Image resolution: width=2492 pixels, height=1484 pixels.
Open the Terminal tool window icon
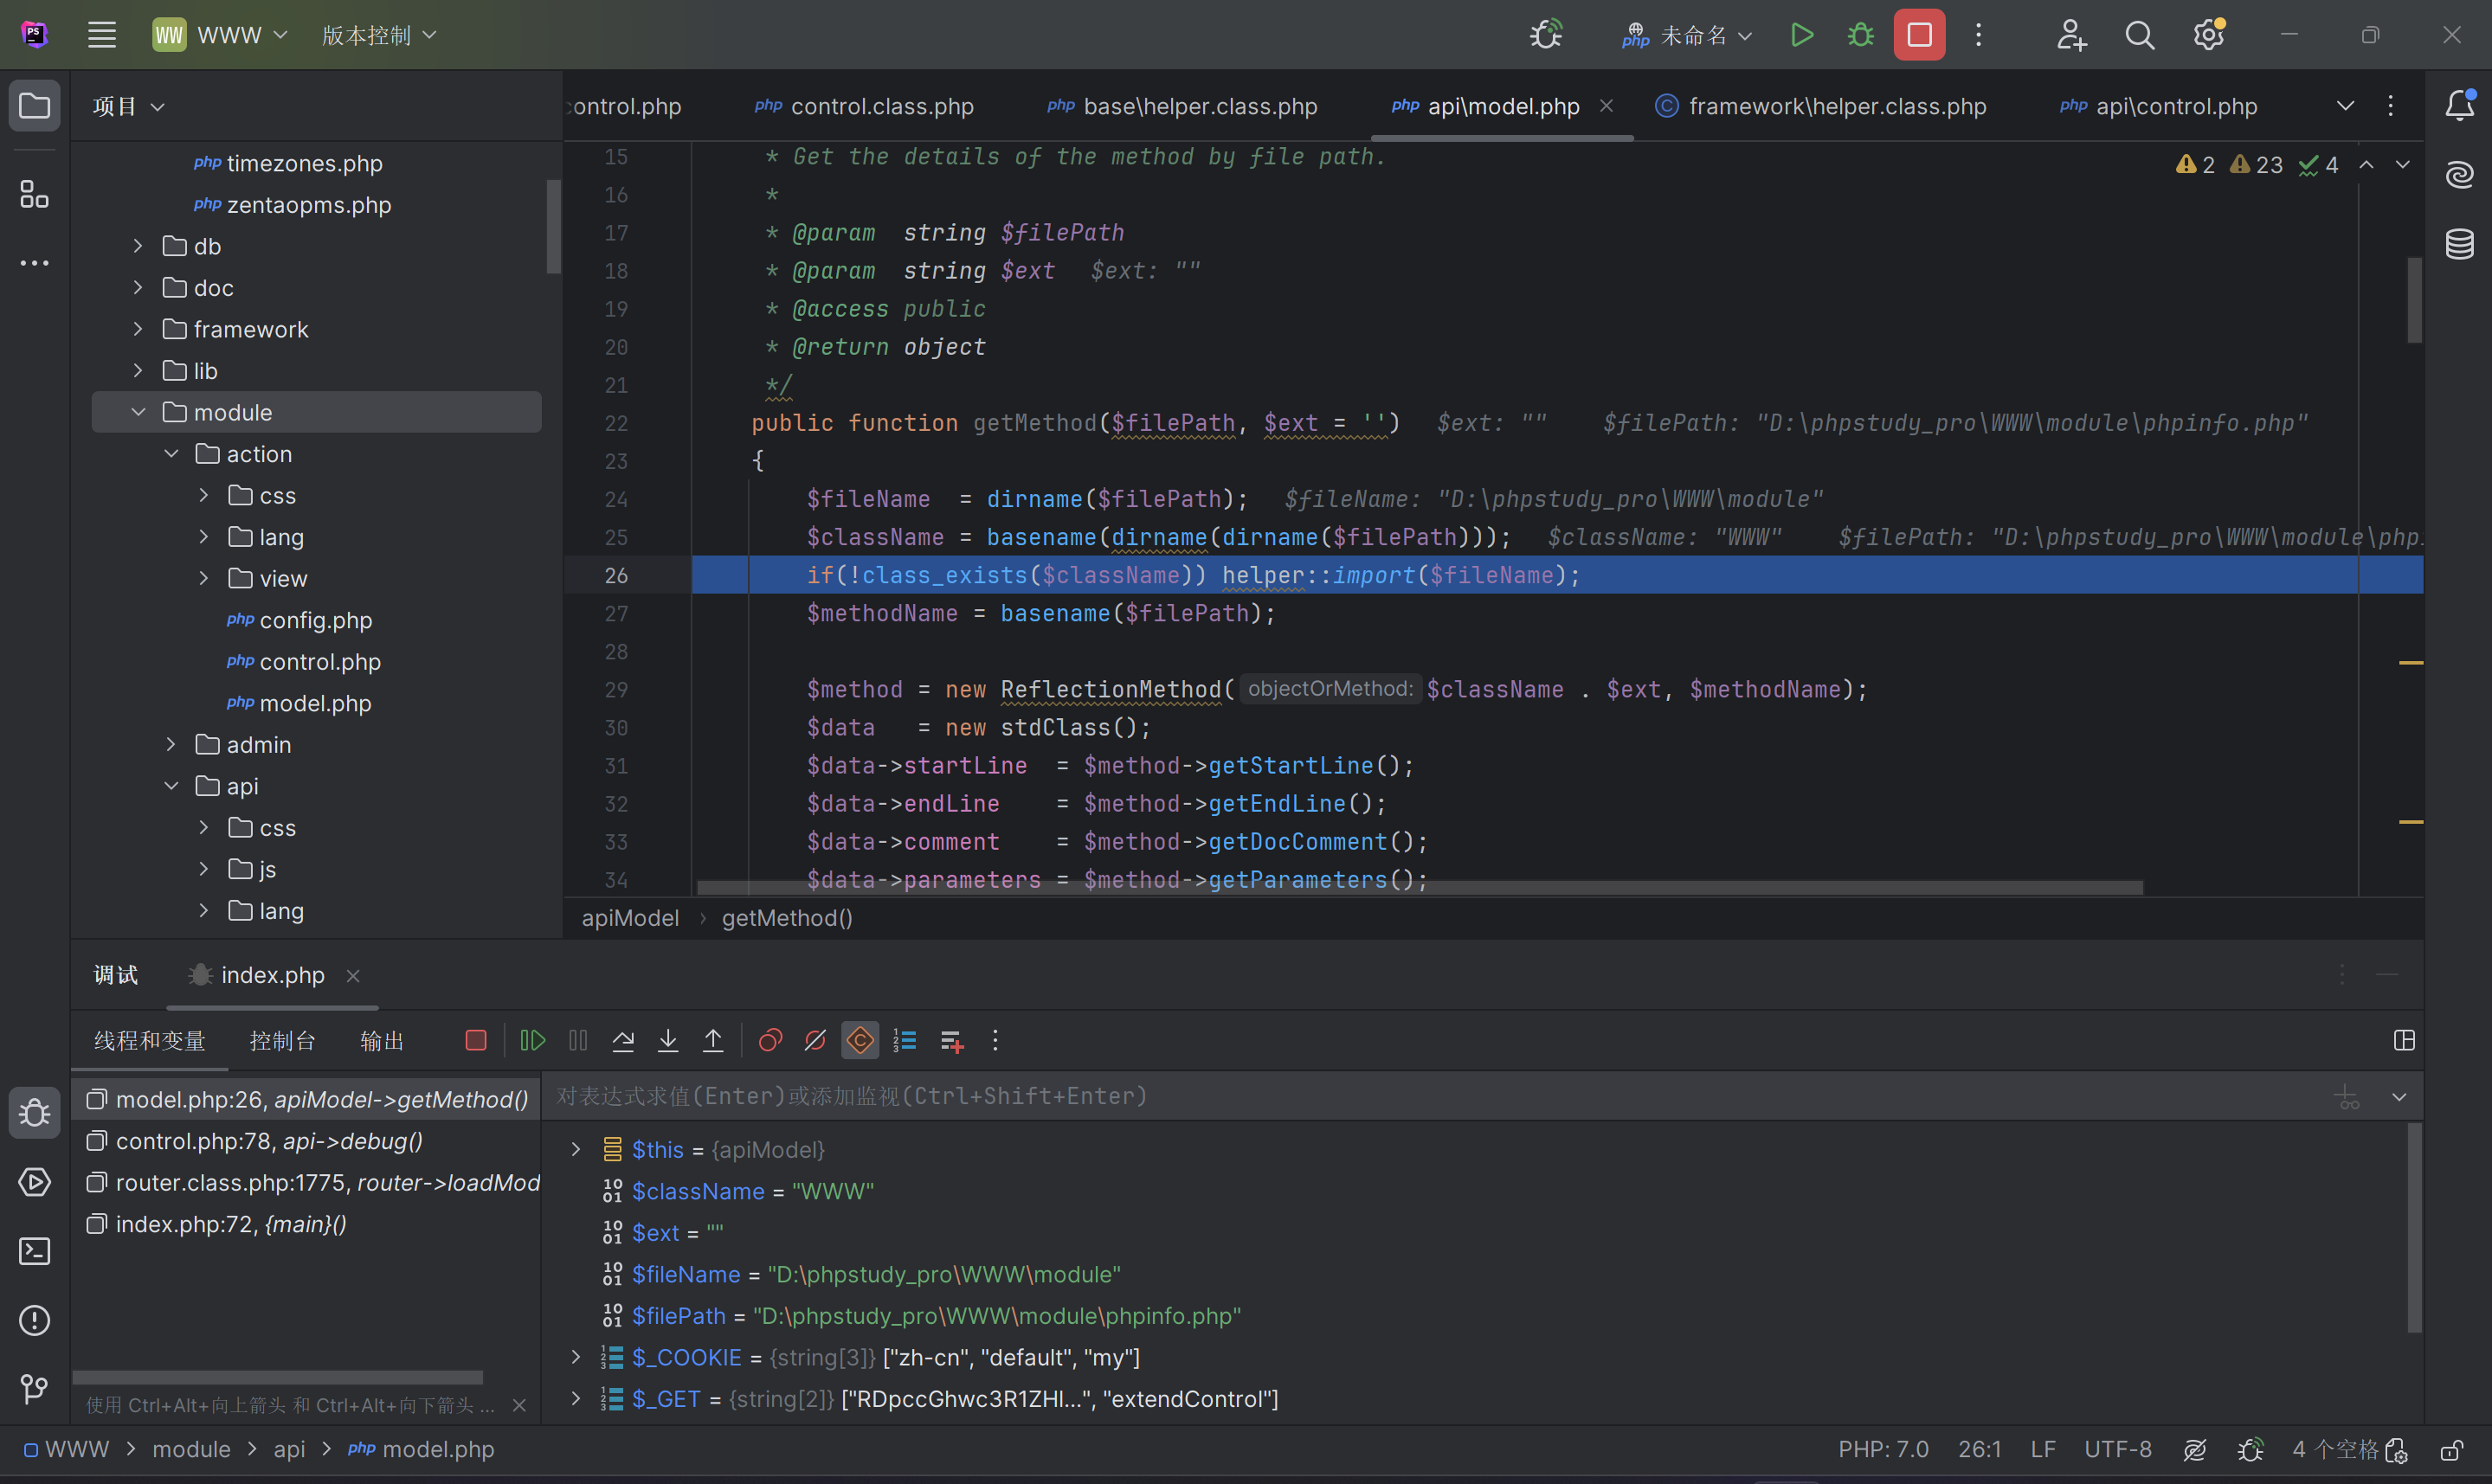35,1251
